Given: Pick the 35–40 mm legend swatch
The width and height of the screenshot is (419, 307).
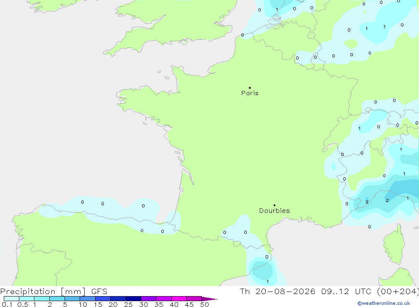Looking at the screenshot, I should 164,299.
